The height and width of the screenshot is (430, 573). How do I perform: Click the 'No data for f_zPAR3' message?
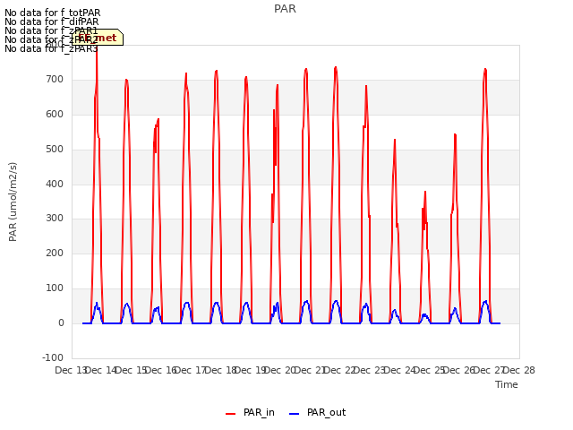[51, 48]
